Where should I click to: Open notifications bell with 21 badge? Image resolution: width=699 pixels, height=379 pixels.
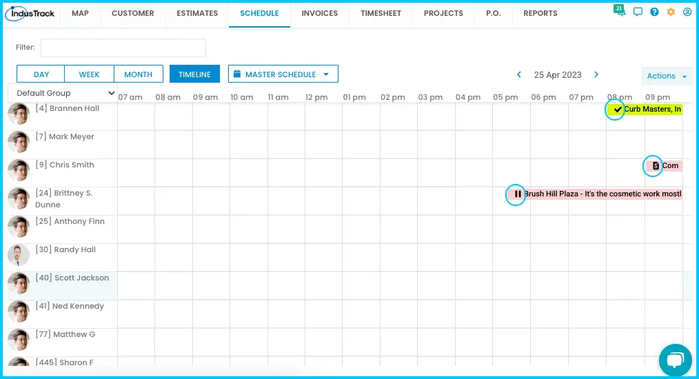point(620,11)
